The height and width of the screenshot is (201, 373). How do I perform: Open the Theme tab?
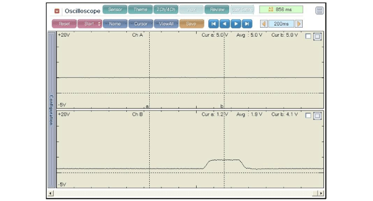coord(140,10)
